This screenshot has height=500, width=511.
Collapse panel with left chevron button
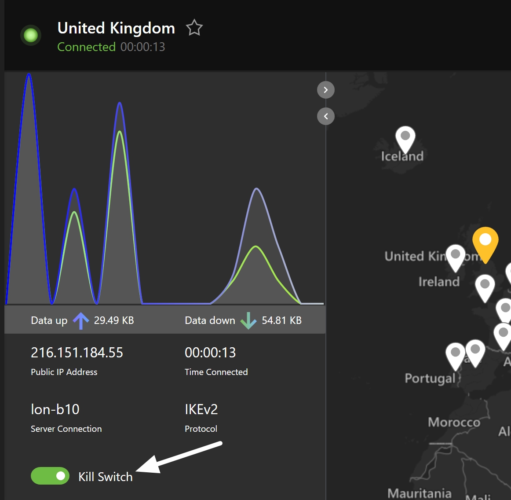(x=325, y=116)
